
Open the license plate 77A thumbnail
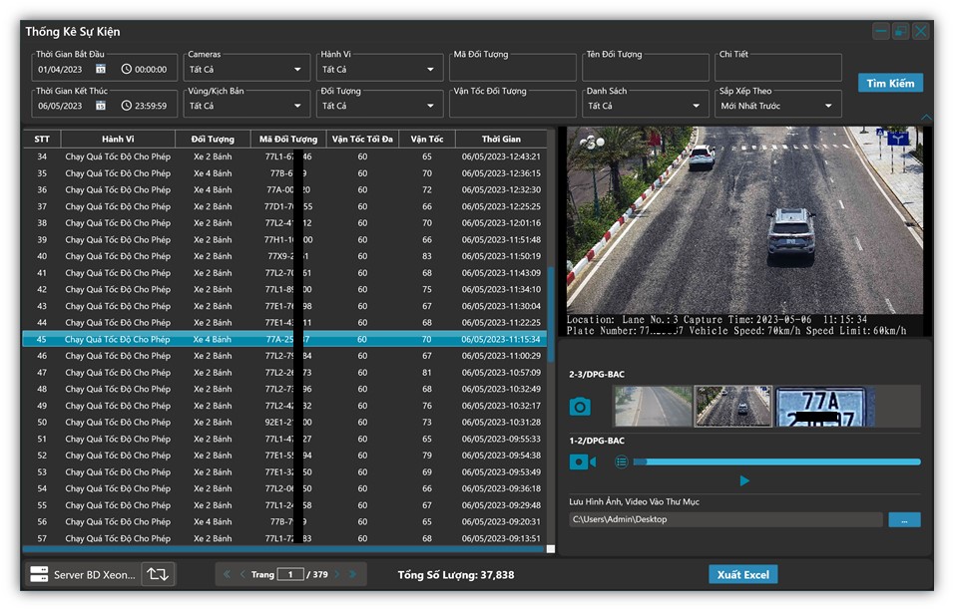pyautogui.click(x=820, y=406)
